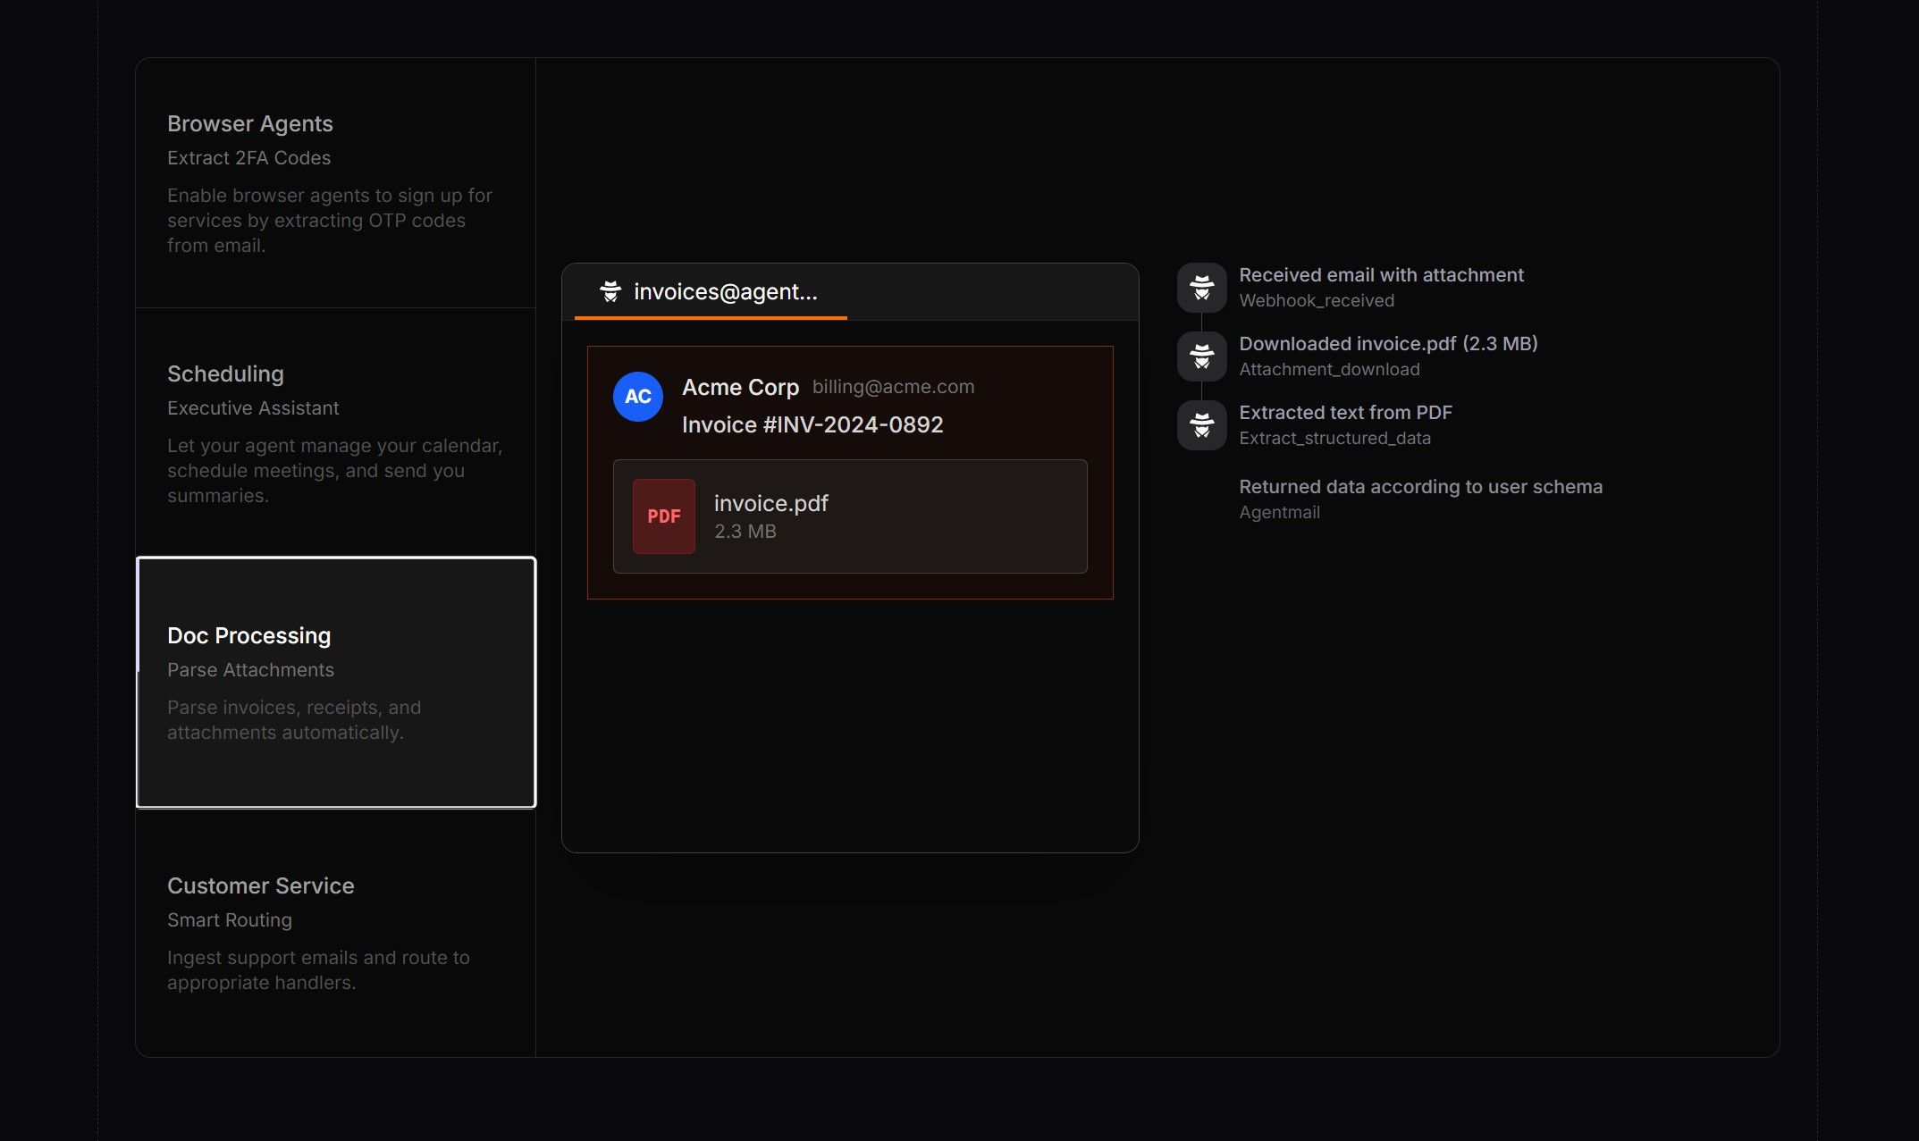
Task: Click the agent icon for "Extracted text from PDF"
Action: 1200,424
